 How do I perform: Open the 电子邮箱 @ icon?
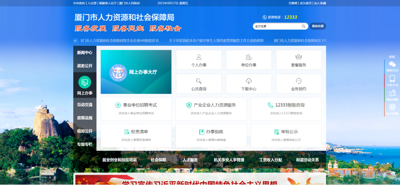pos(392,107)
